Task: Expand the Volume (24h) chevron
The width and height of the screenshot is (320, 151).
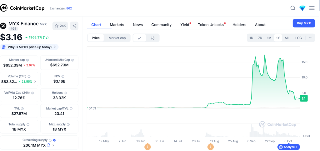Action: tap(35, 82)
